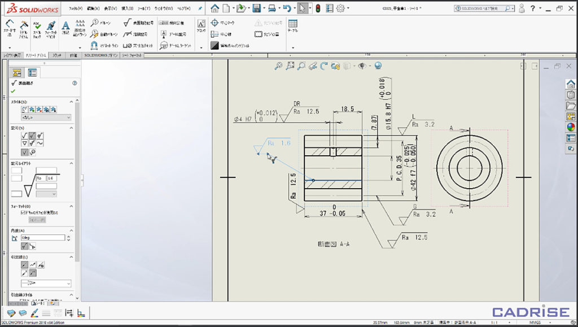The width and height of the screenshot is (578, 327).
Task: Click the Save icon in top toolbar
Action: pyautogui.click(x=257, y=8)
